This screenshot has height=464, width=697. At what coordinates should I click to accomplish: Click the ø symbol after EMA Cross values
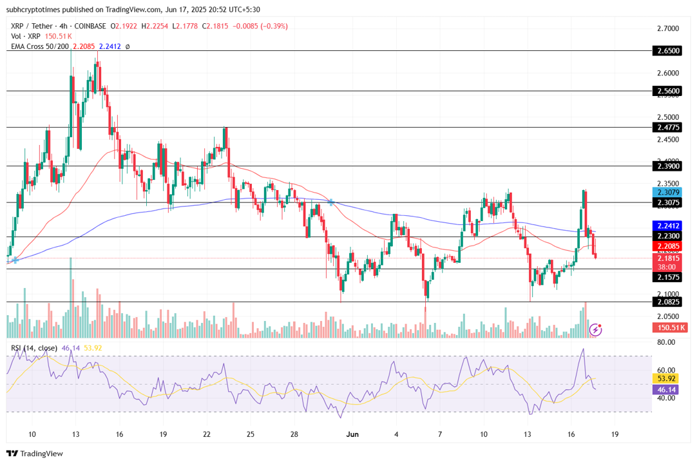(128, 46)
